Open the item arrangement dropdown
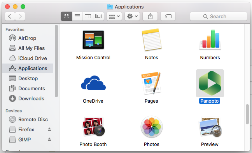Image resolution: width=252 pixels, height=153 pixels. pyautogui.click(x=114, y=16)
